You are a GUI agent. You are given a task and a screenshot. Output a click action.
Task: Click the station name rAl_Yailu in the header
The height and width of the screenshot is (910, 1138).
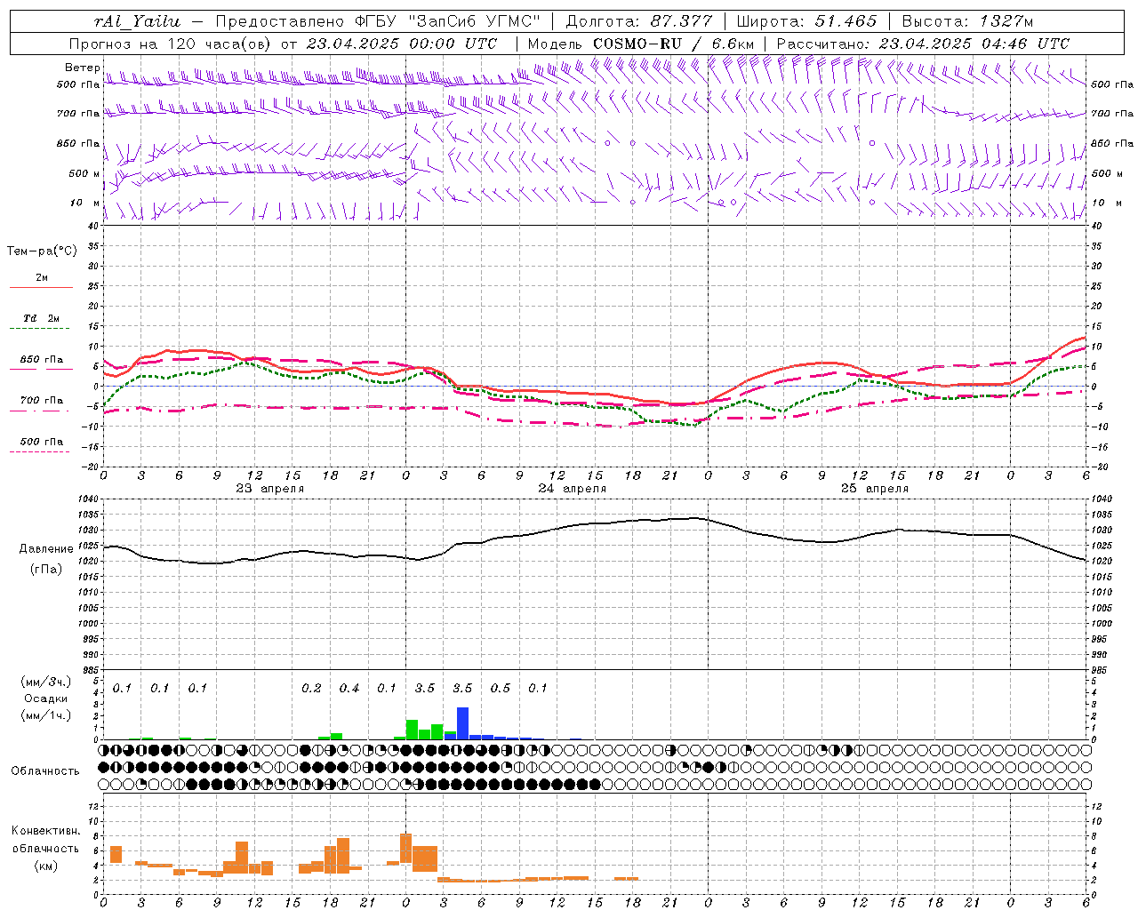[136, 21]
